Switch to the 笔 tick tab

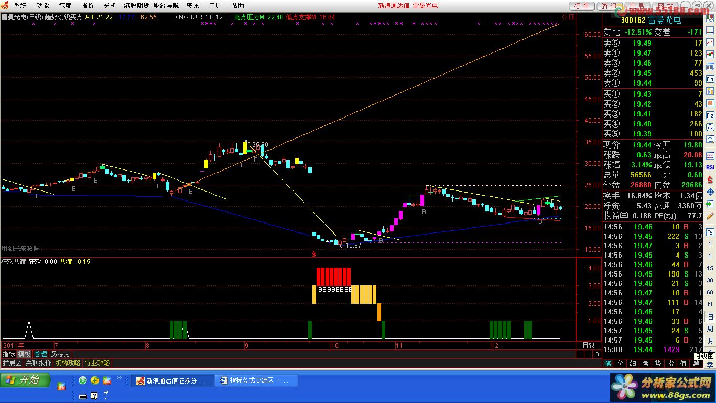608,363
